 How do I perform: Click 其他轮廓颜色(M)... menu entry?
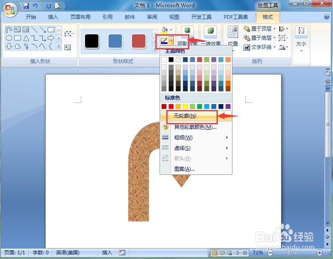196,127
